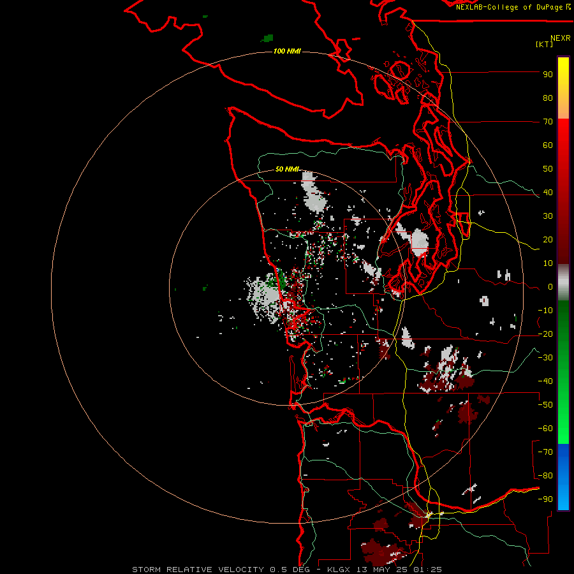
Task: Click the -50 value on velocity scale
Action: point(545,405)
